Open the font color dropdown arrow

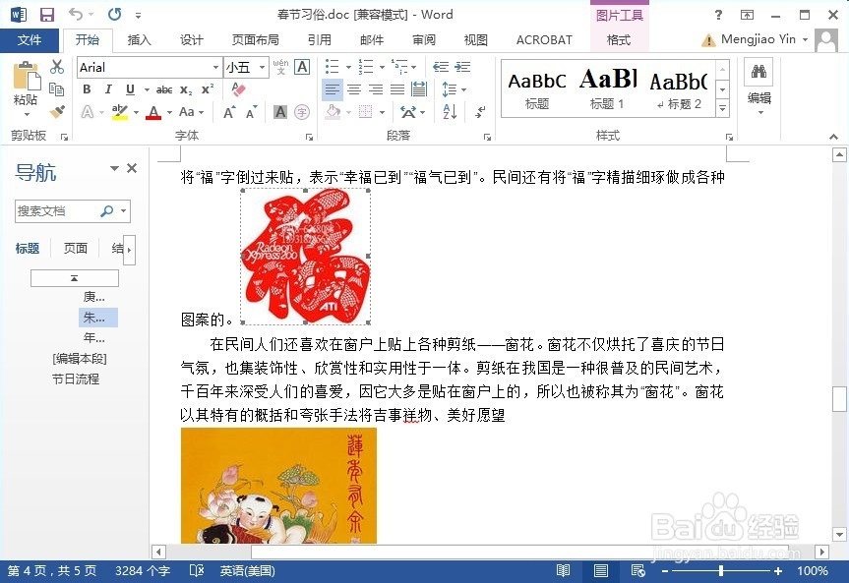coord(169,113)
